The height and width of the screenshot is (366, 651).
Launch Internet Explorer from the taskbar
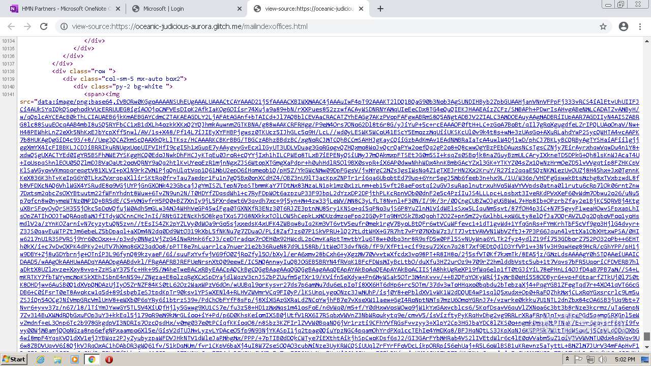pos(40,359)
